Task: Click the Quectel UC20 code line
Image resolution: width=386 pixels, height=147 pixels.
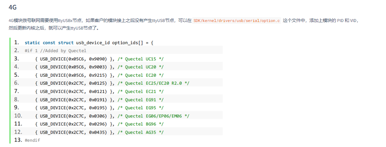Action: click(x=98, y=67)
